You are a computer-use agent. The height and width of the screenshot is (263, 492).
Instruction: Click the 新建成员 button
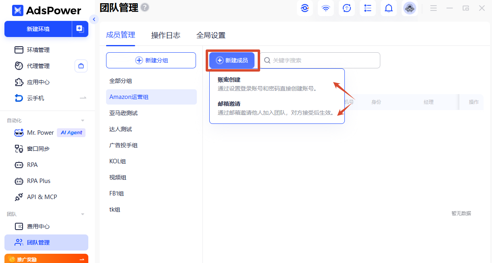pos(232,60)
